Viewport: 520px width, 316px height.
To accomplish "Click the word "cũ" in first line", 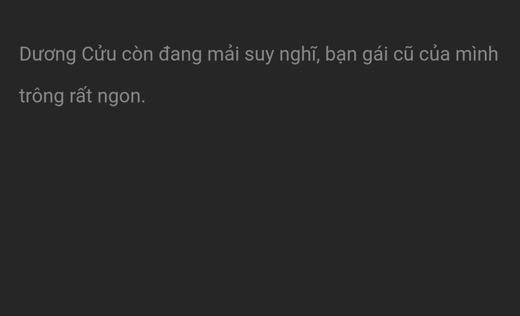I will (x=403, y=54).
